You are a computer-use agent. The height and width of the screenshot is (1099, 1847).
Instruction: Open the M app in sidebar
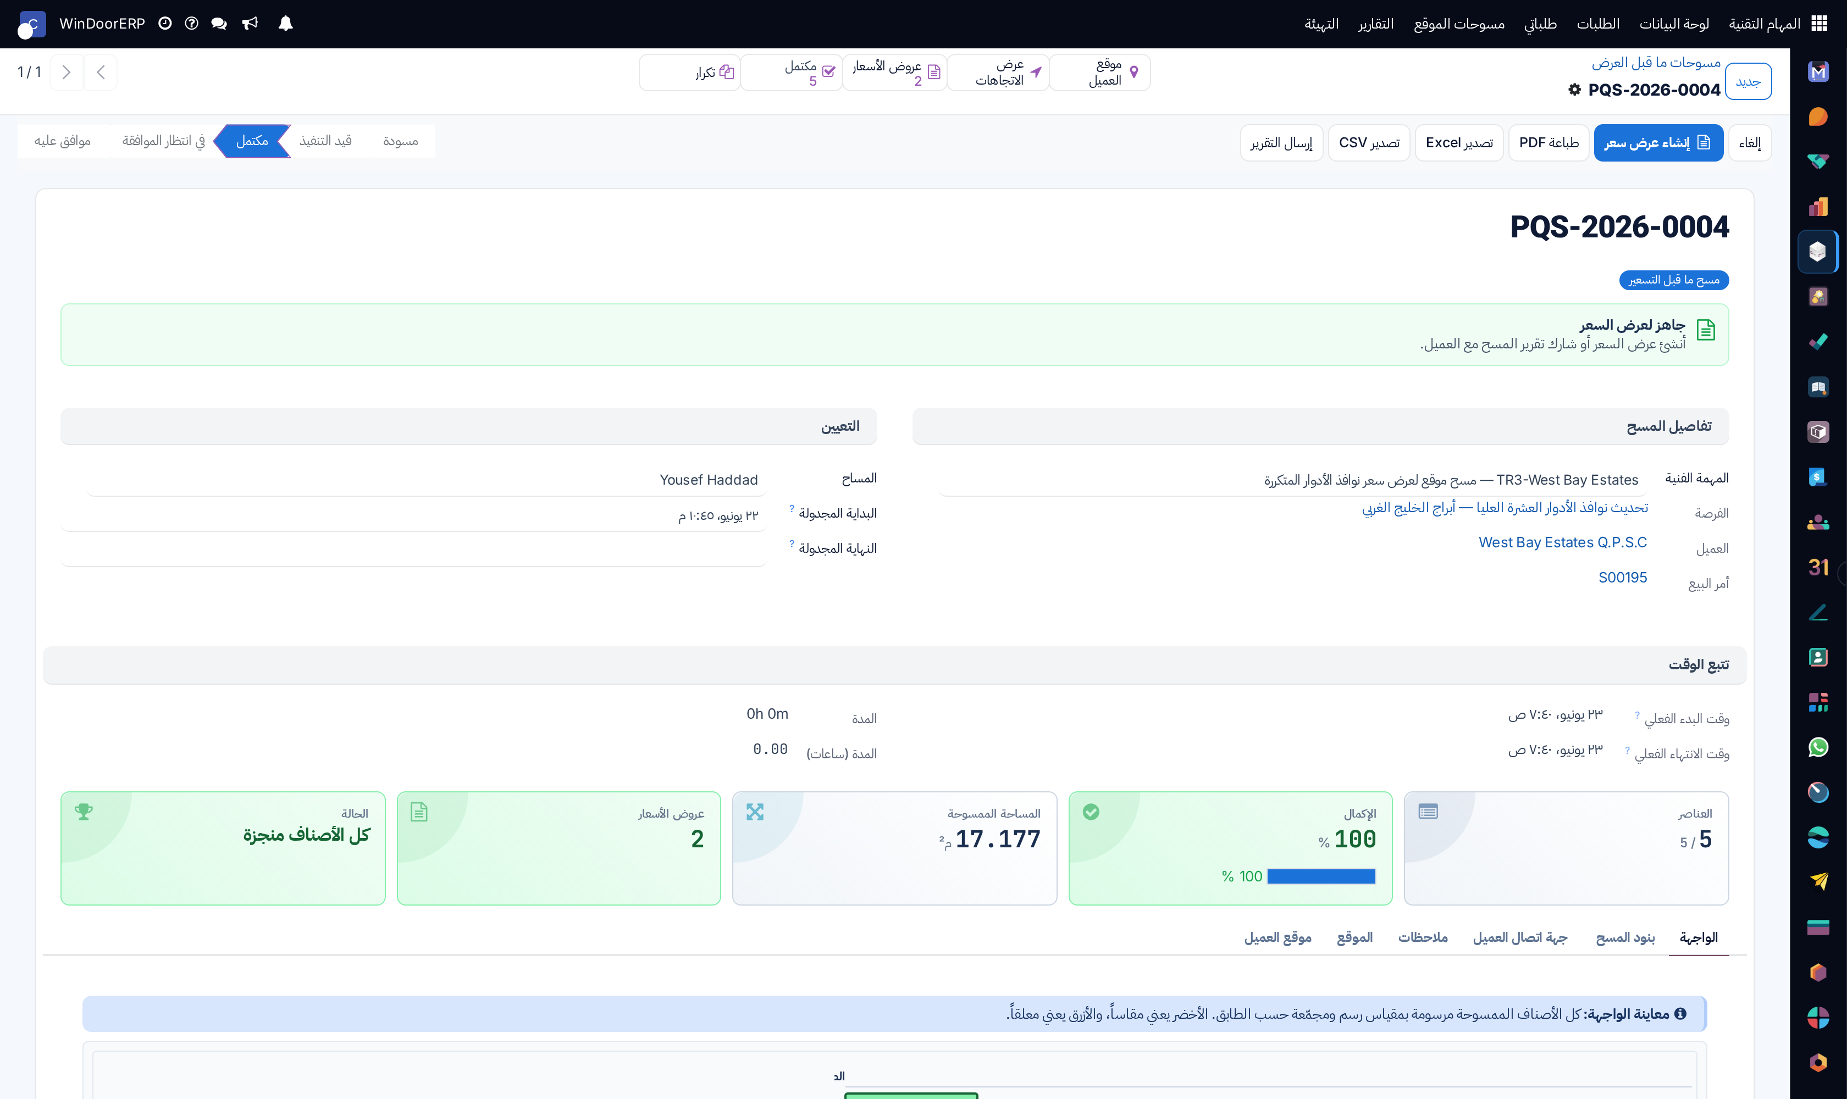1817,72
